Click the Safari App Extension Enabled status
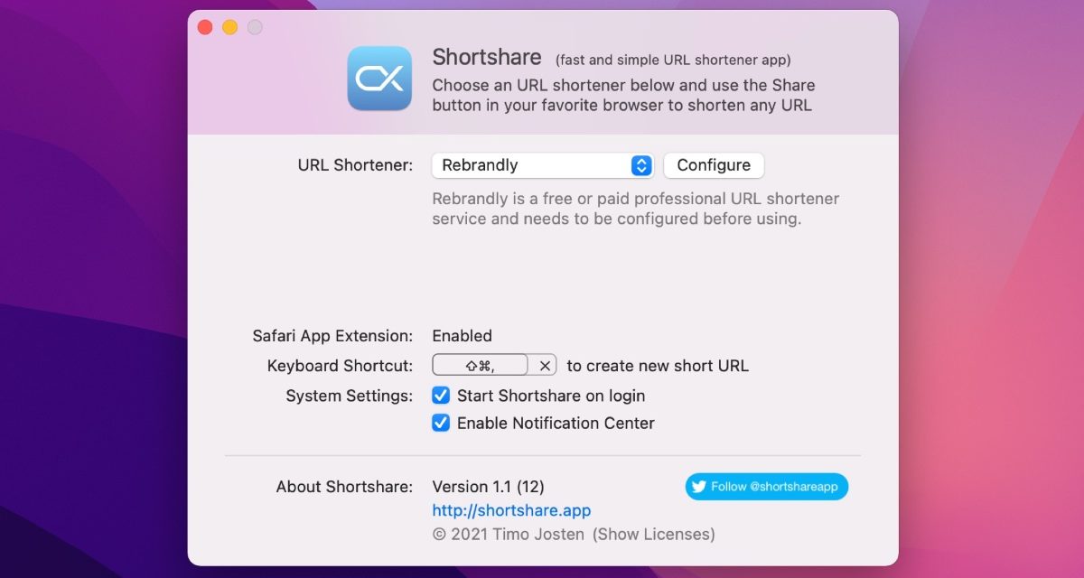The image size is (1084, 578). 462,336
